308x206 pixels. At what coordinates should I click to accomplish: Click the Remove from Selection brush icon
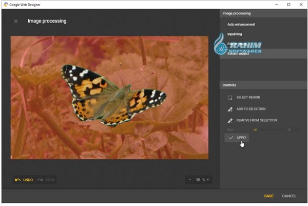point(230,120)
